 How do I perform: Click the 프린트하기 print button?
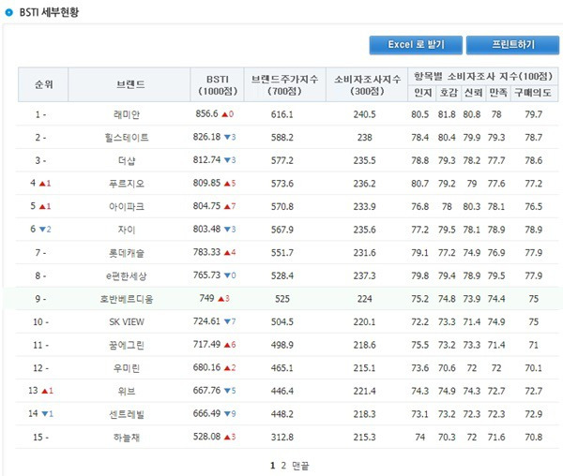click(x=512, y=45)
